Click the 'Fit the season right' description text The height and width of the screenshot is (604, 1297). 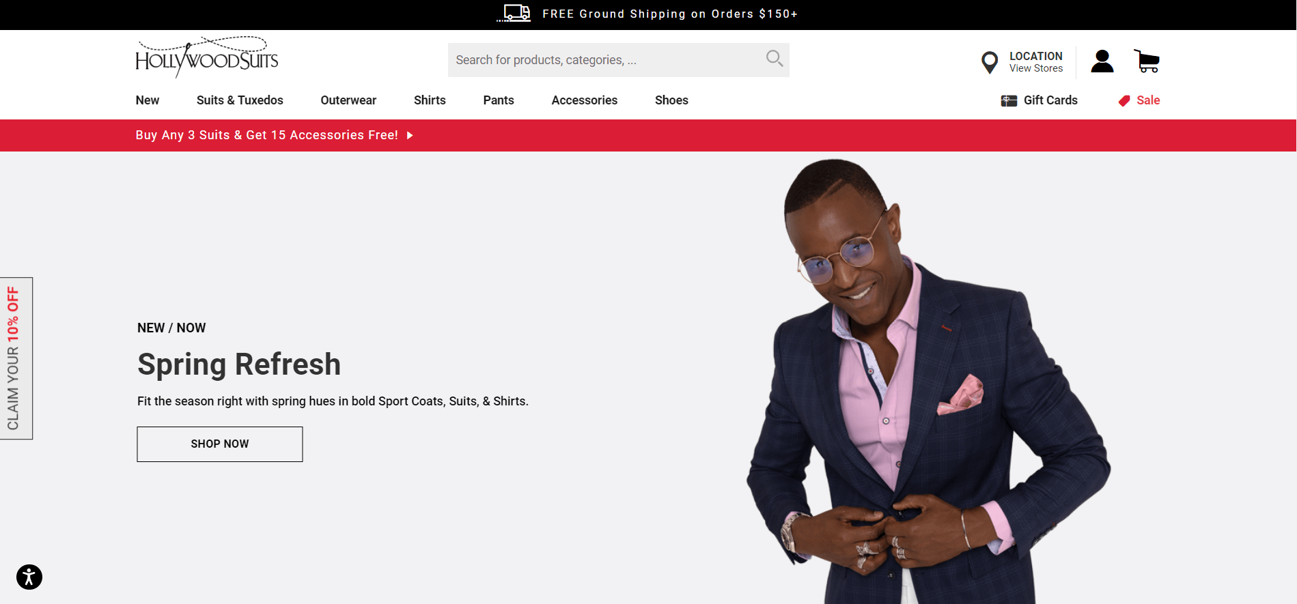click(x=333, y=401)
